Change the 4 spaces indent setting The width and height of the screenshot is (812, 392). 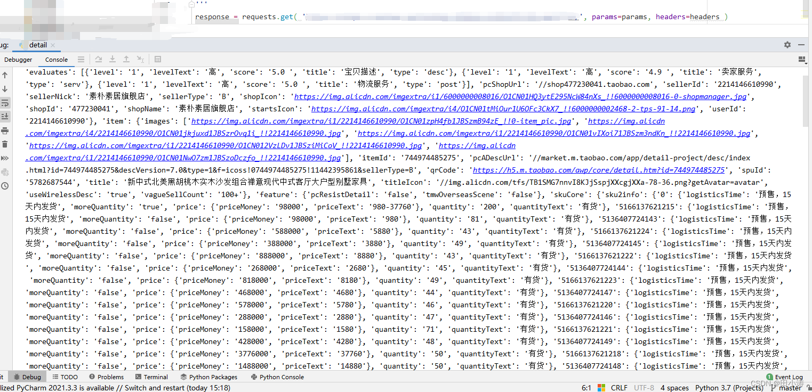[674, 388]
